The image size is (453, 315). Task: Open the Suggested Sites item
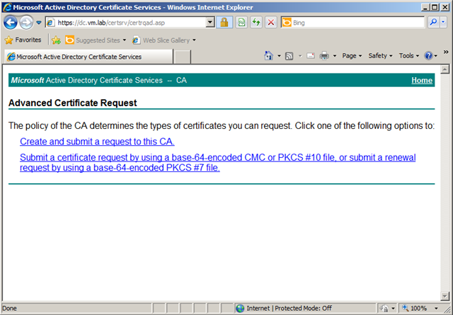coord(96,40)
